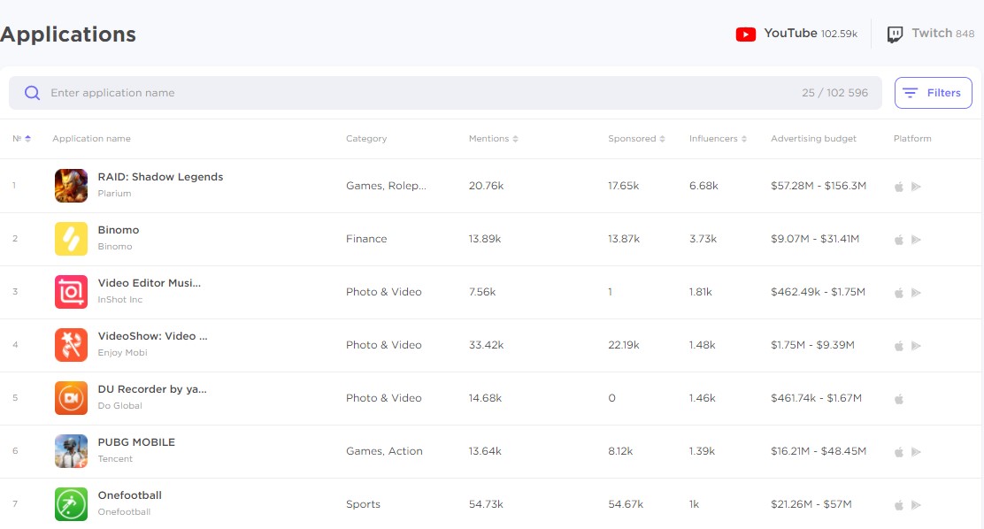Screen dimensions: 984x529
Task: Click the Enjoy Mobi developer name
Action: (122, 353)
